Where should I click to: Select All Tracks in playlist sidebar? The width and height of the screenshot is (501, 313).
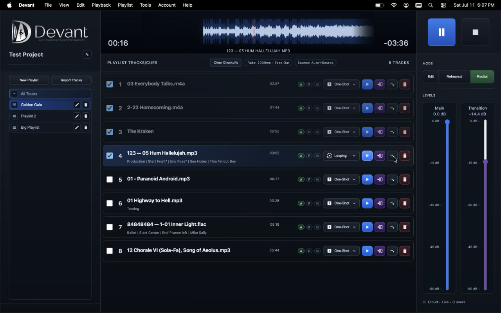coord(50,94)
